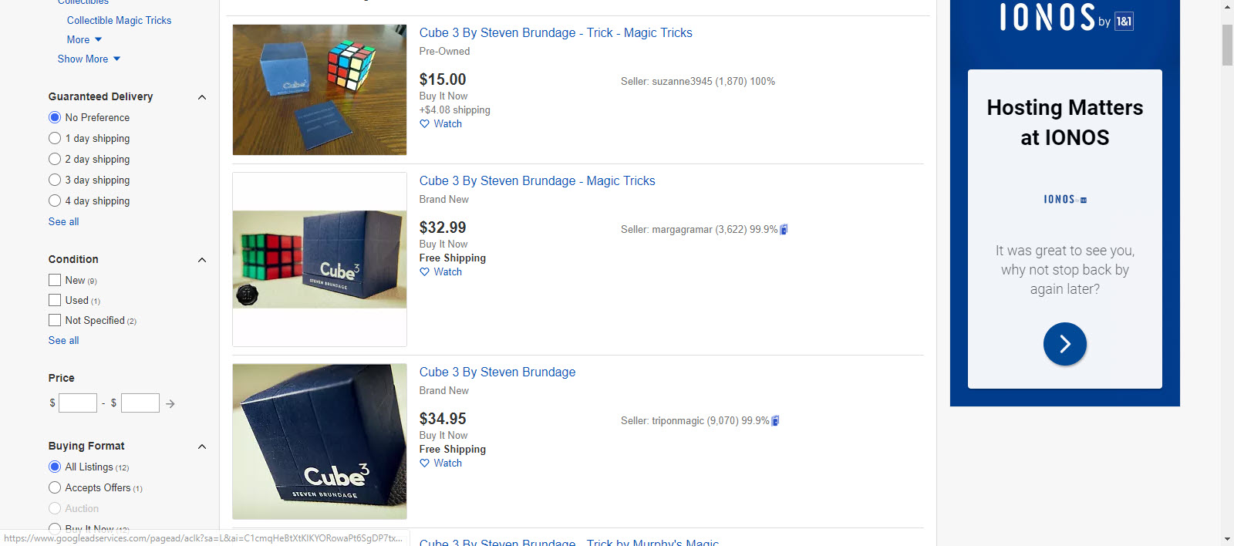Click See all under Condition

(x=63, y=340)
